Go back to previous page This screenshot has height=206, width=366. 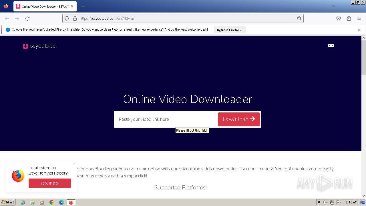click(x=7, y=18)
